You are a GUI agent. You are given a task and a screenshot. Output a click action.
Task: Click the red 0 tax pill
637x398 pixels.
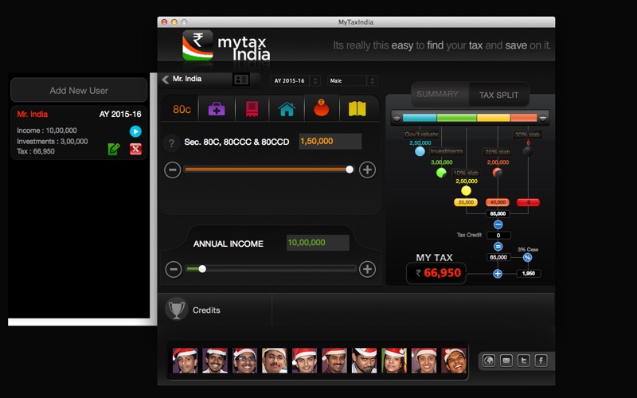coord(528,202)
